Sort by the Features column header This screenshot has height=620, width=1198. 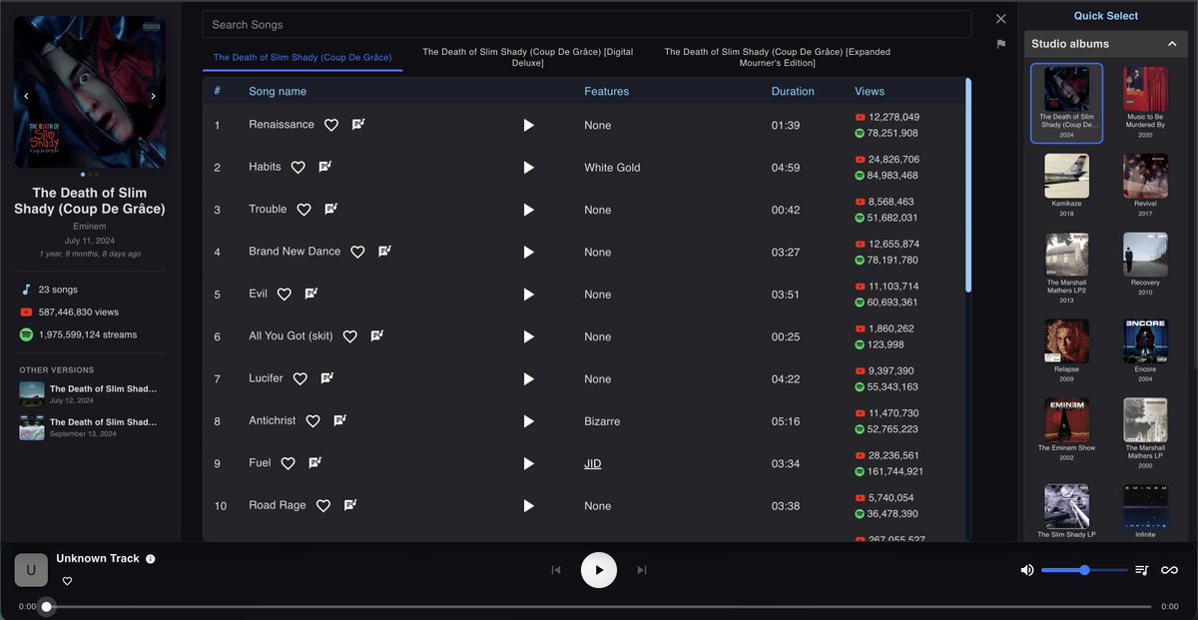tap(606, 91)
